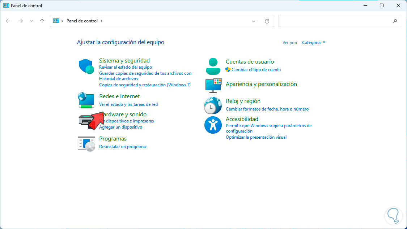407x229 pixels.
Task: Open recent locations dropdown chevron
Action: click(x=31, y=21)
